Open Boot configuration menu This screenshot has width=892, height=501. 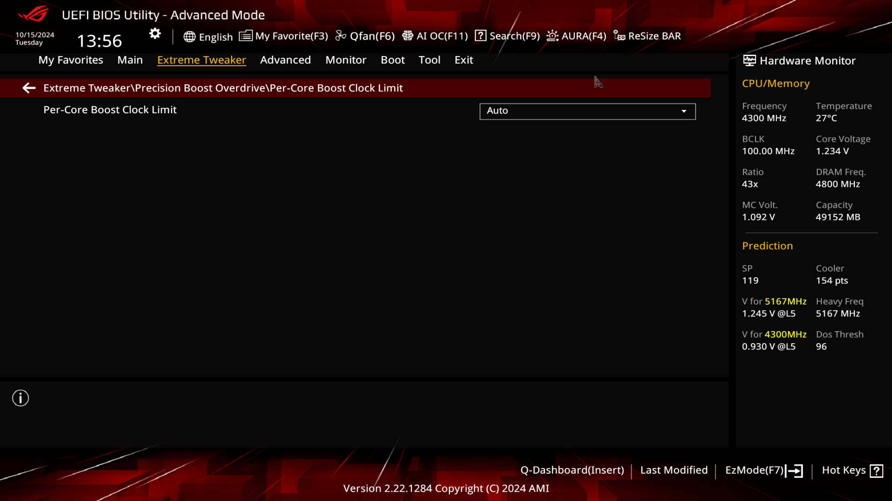point(393,59)
